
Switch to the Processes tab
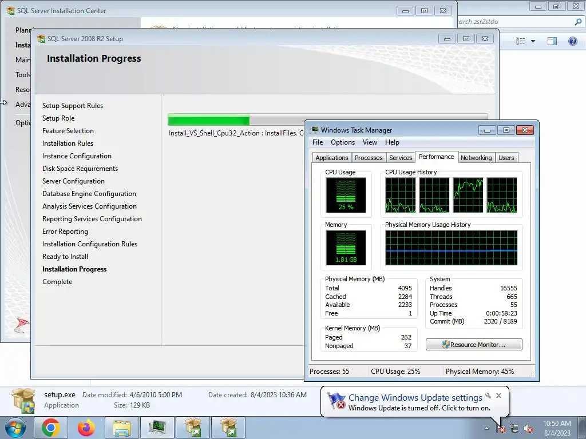pos(369,158)
